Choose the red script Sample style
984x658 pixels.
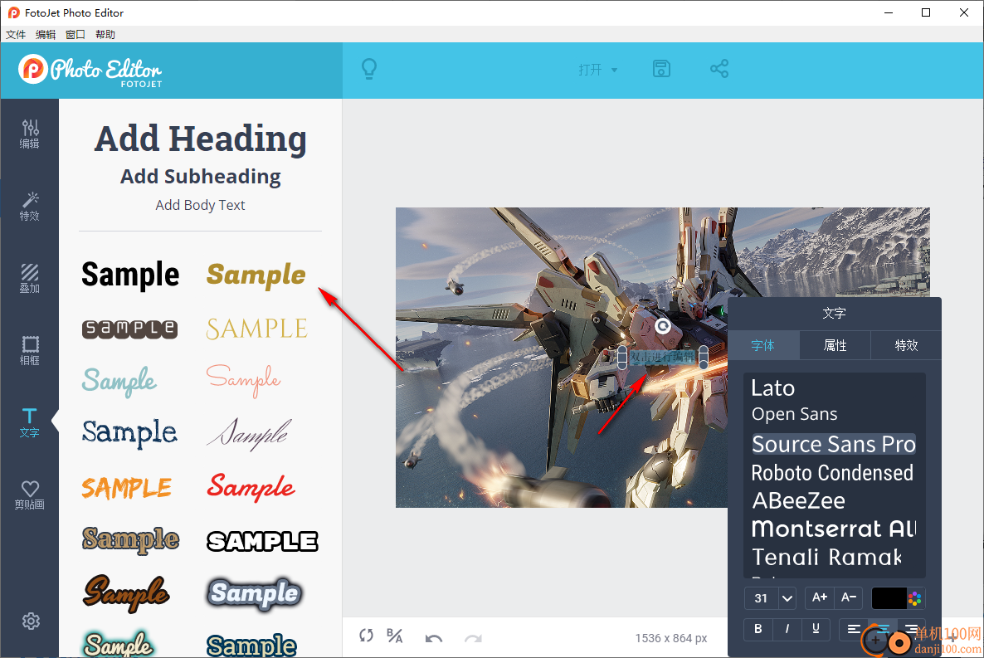(251, 487)
